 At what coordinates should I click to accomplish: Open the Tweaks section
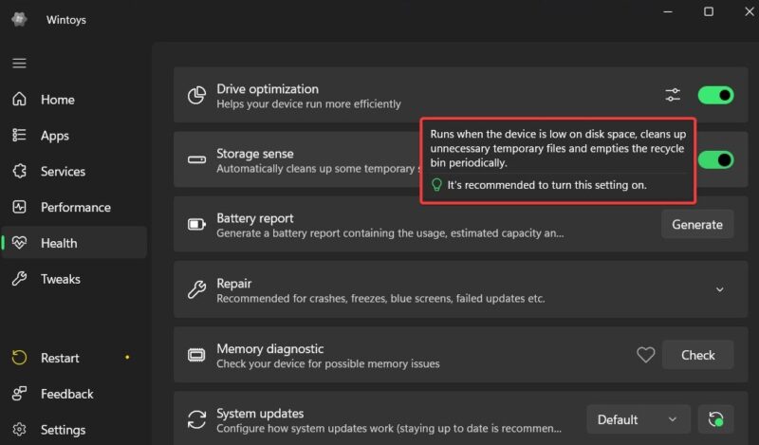(74, 279)
